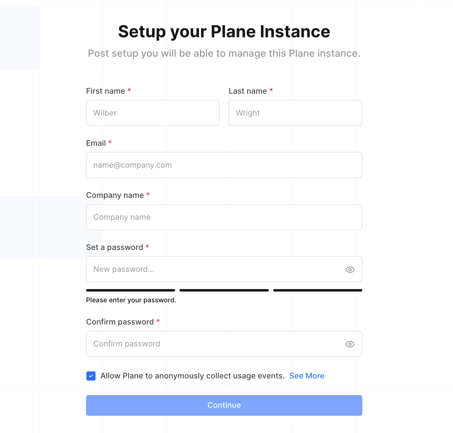Click the First name input showing Wilber
This screenshot has height=433, width=453.
tap(153, 113)
